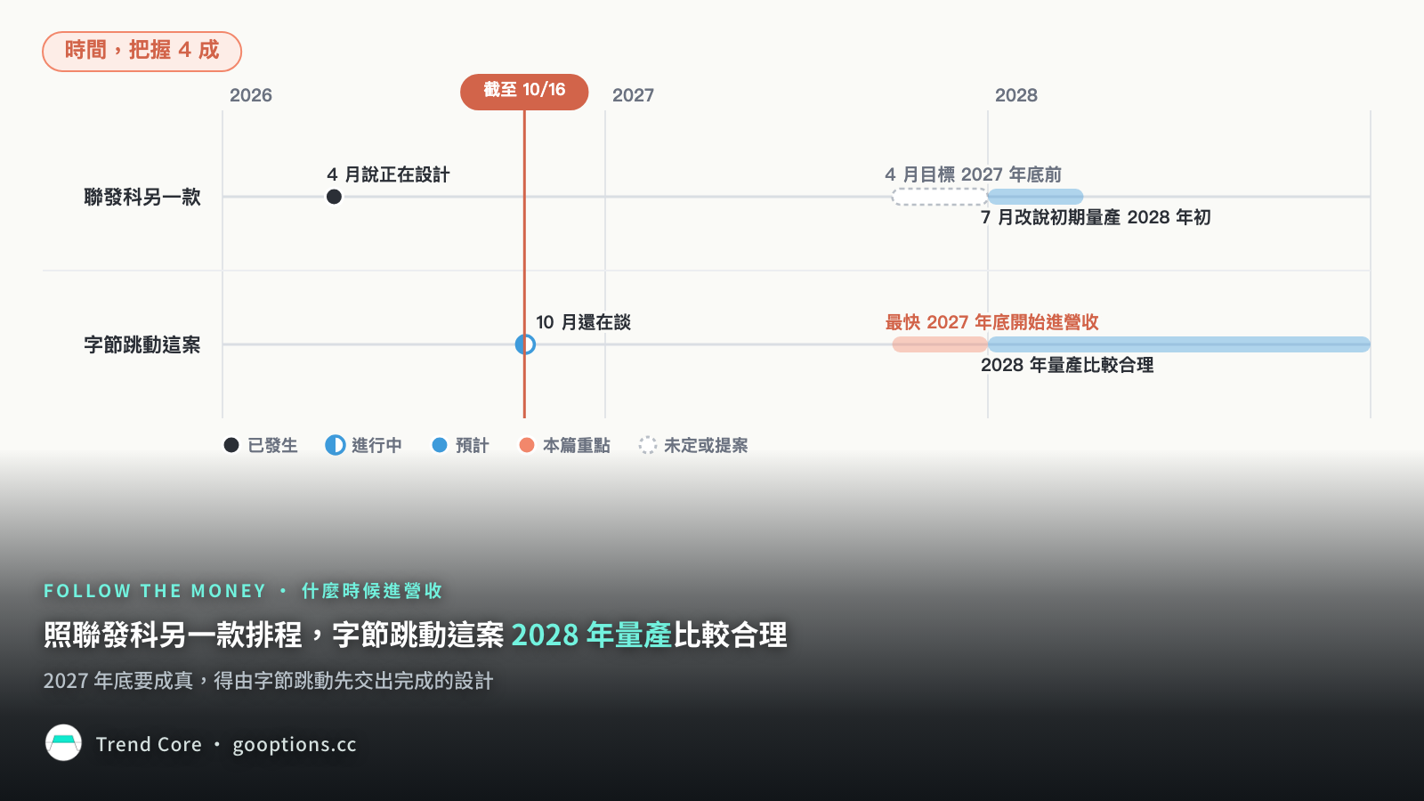Click the 時間，把握 4 成 pill tag
This screenshot has width=1424, height=801.
point(142,51)
